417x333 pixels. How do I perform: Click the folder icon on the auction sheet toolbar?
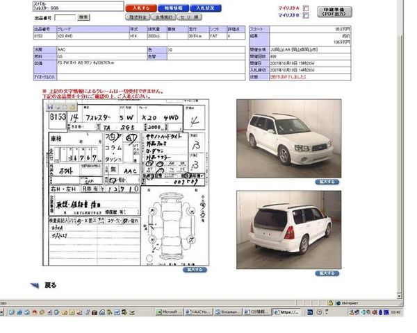click(72, 107)
